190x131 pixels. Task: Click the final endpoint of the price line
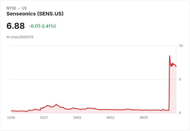(176, 67)
